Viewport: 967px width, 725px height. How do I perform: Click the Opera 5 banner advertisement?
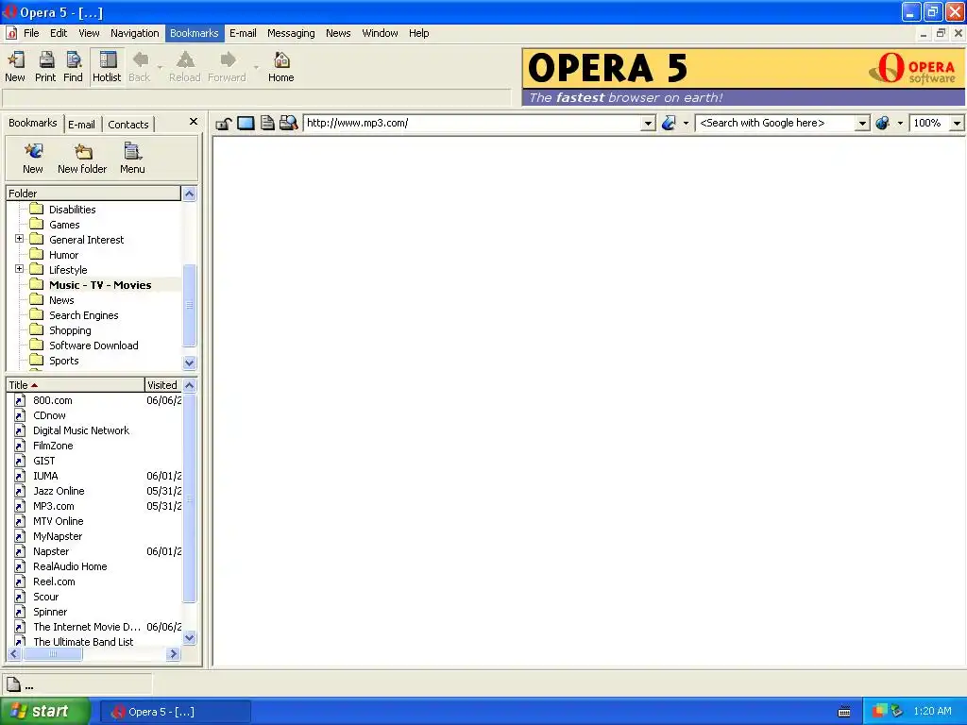(x=743, y=77)
